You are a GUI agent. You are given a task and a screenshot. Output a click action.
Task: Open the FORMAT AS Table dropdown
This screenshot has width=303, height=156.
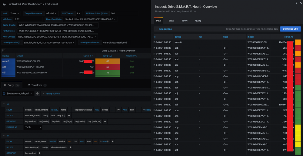33,128
